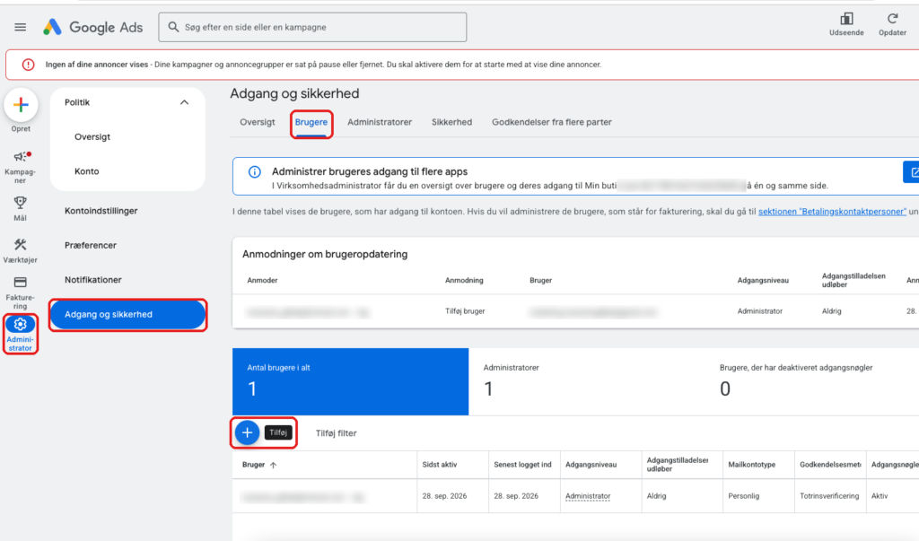Open Notifikationer menu item
This screenshot has width=919, height=541.
pos(93,280)
